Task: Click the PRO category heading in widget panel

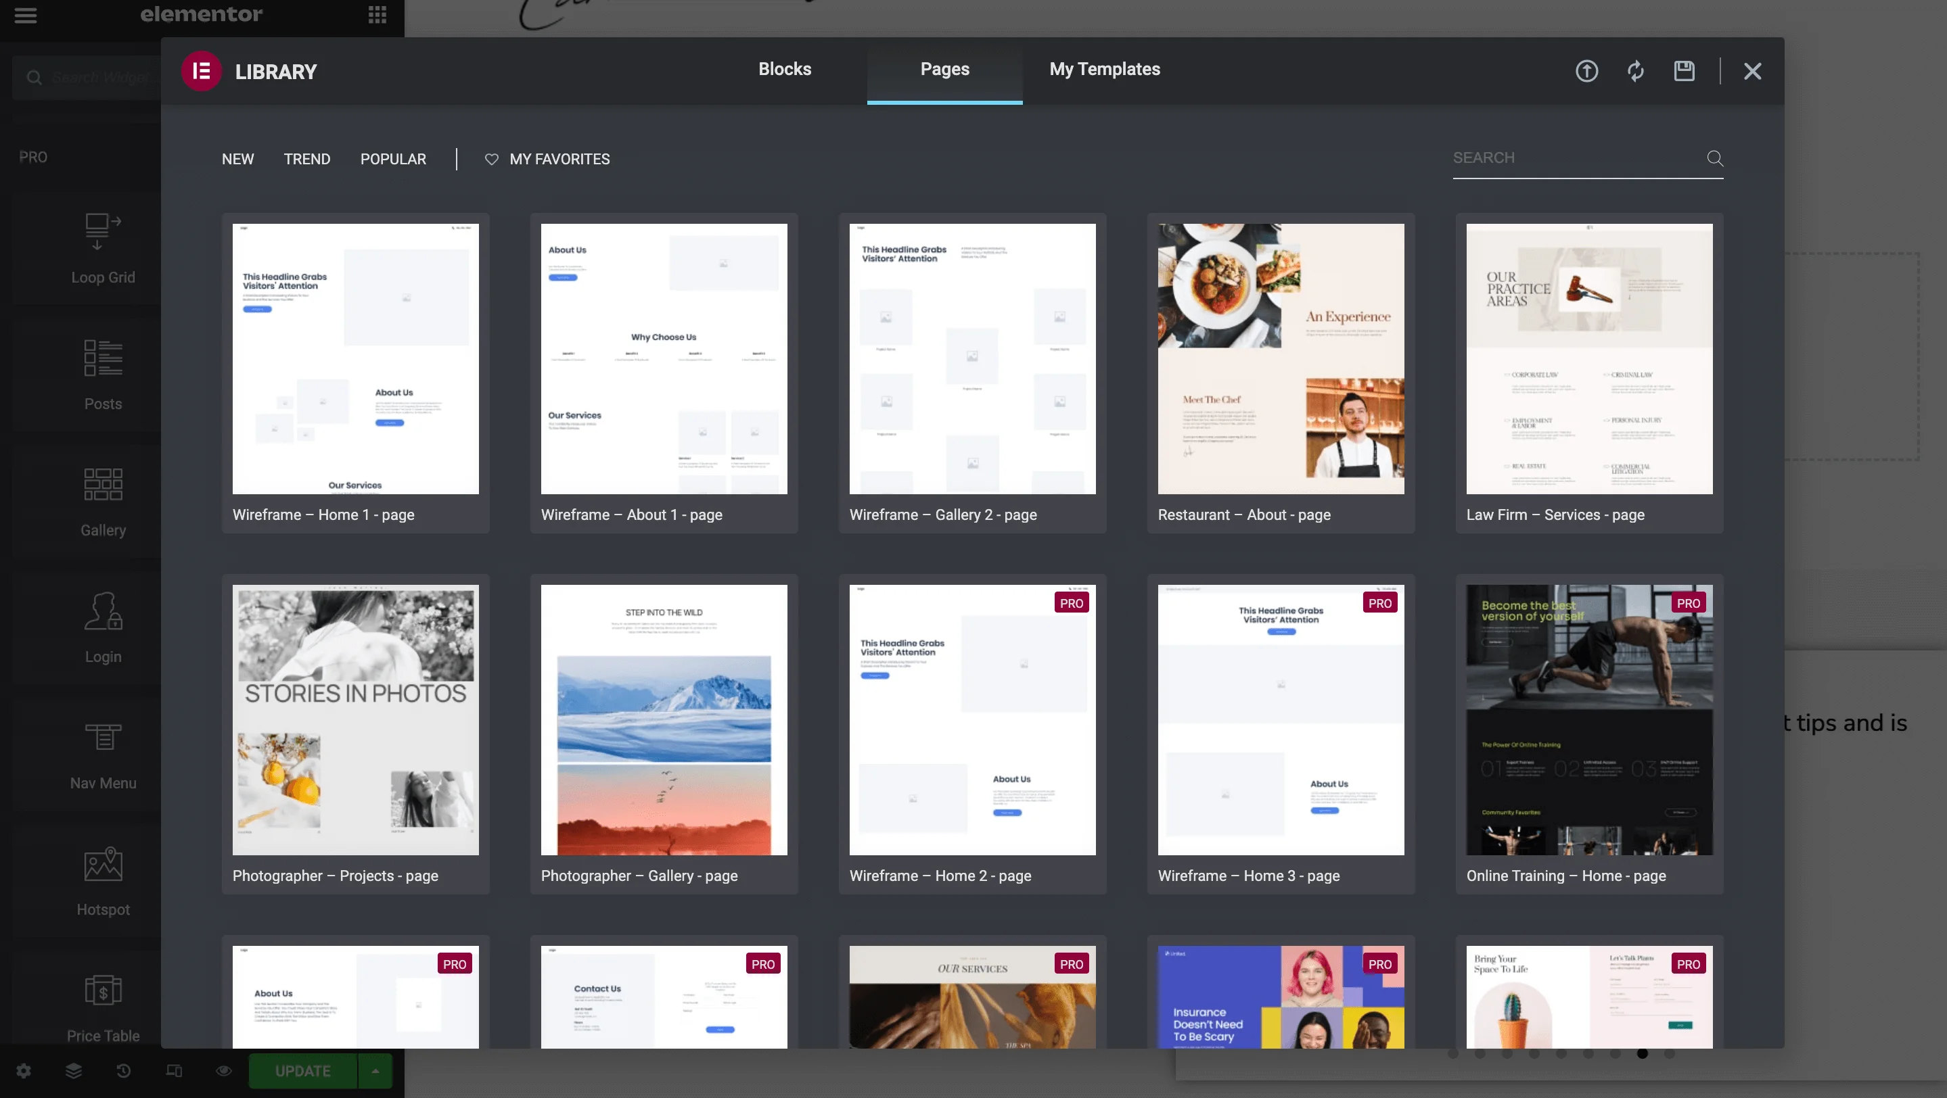Action: pos(33,157)
